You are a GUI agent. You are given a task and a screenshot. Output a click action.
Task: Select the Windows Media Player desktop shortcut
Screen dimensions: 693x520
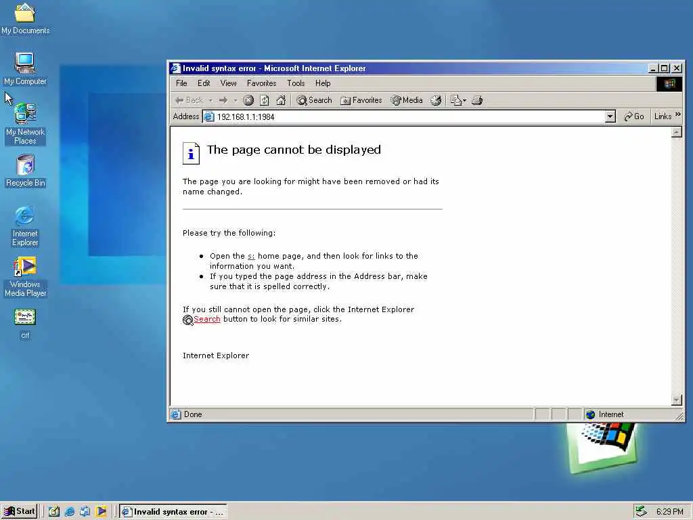25,276
